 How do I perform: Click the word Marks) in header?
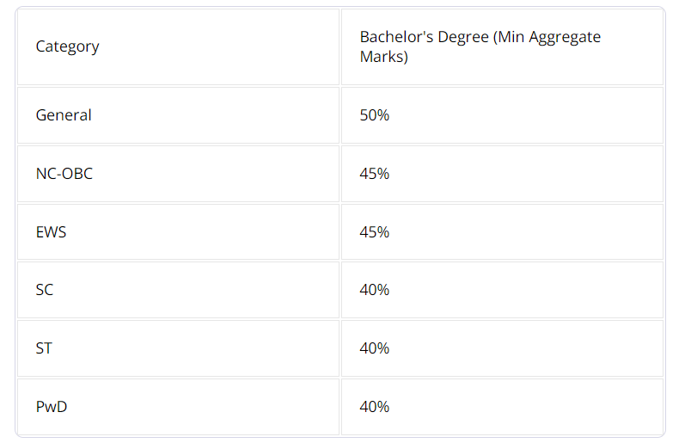pos(384,57)
